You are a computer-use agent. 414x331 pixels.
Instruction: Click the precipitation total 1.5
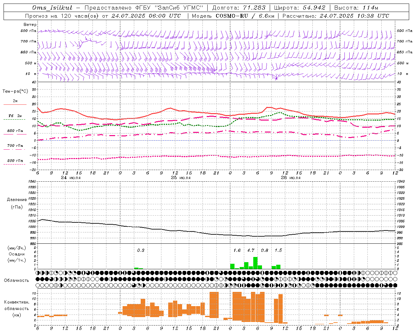tap(278, 250)
